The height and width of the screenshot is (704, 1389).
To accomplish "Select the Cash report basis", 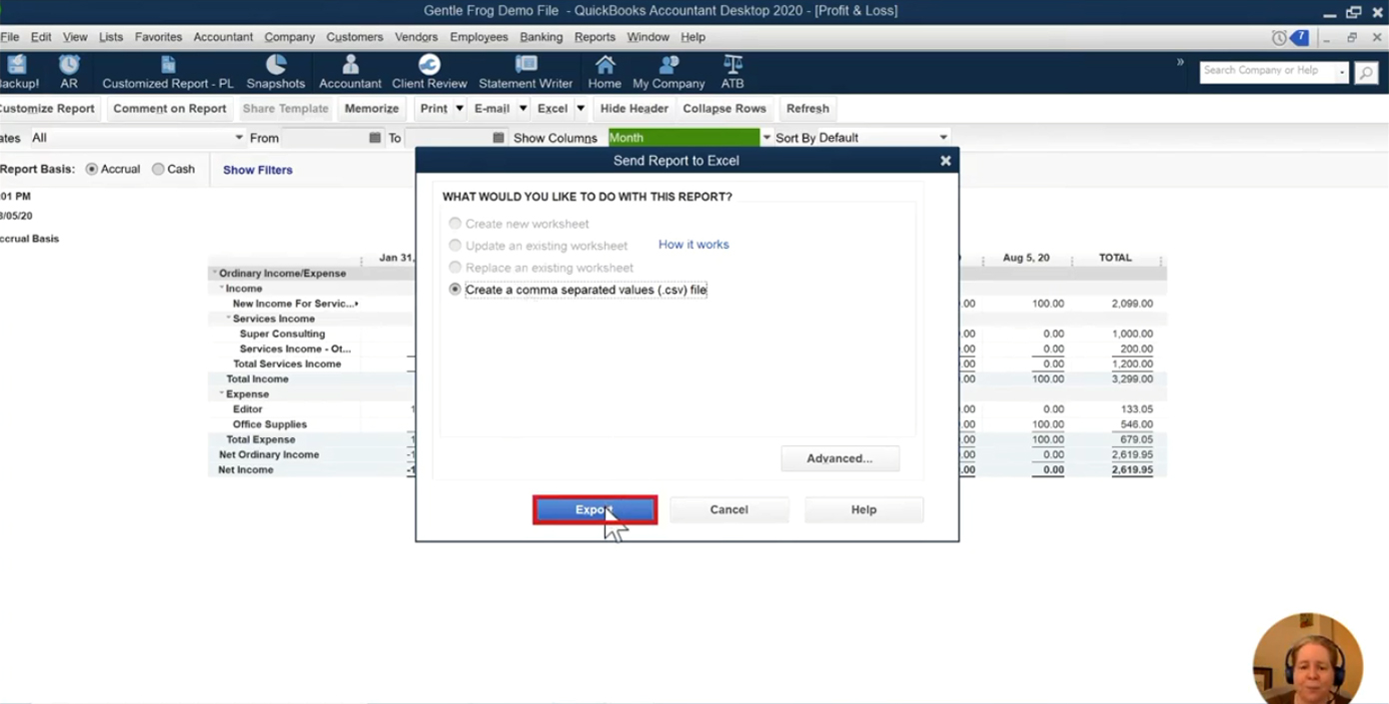I will 158,170.
